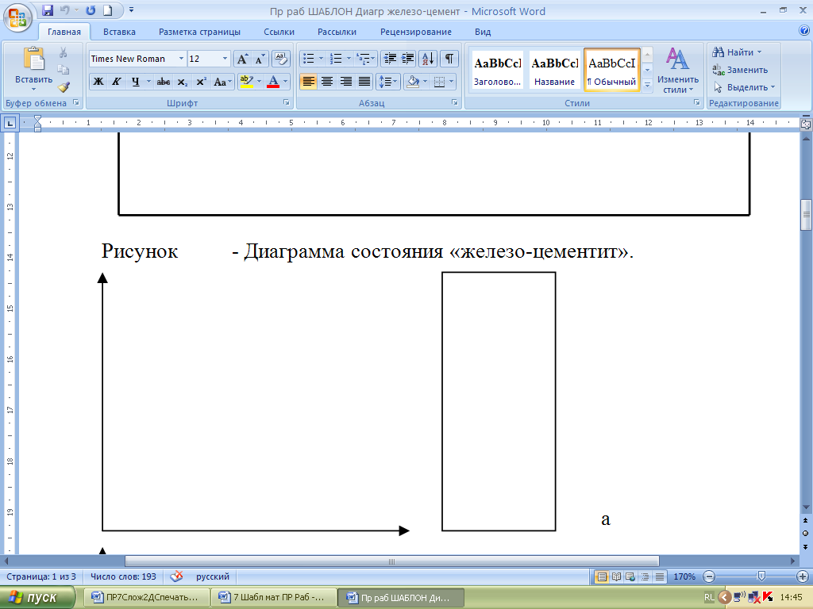Screen dimensions: 813x609
Task: Toggle showing paragraph marks (¶)
Action: pyautogui.click(x=449, y=59)
